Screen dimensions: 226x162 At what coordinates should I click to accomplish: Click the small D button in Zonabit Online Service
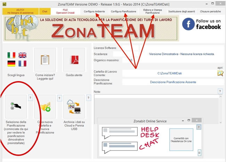pyautogui.click(x=199, y=153)
